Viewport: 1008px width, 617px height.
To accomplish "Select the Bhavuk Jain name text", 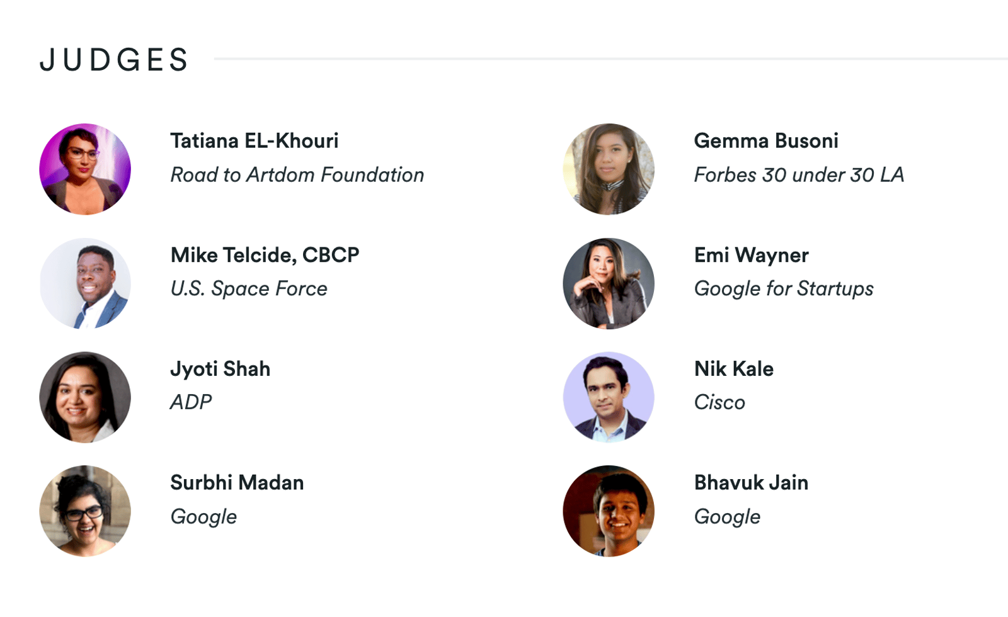I will click(751, 483).
